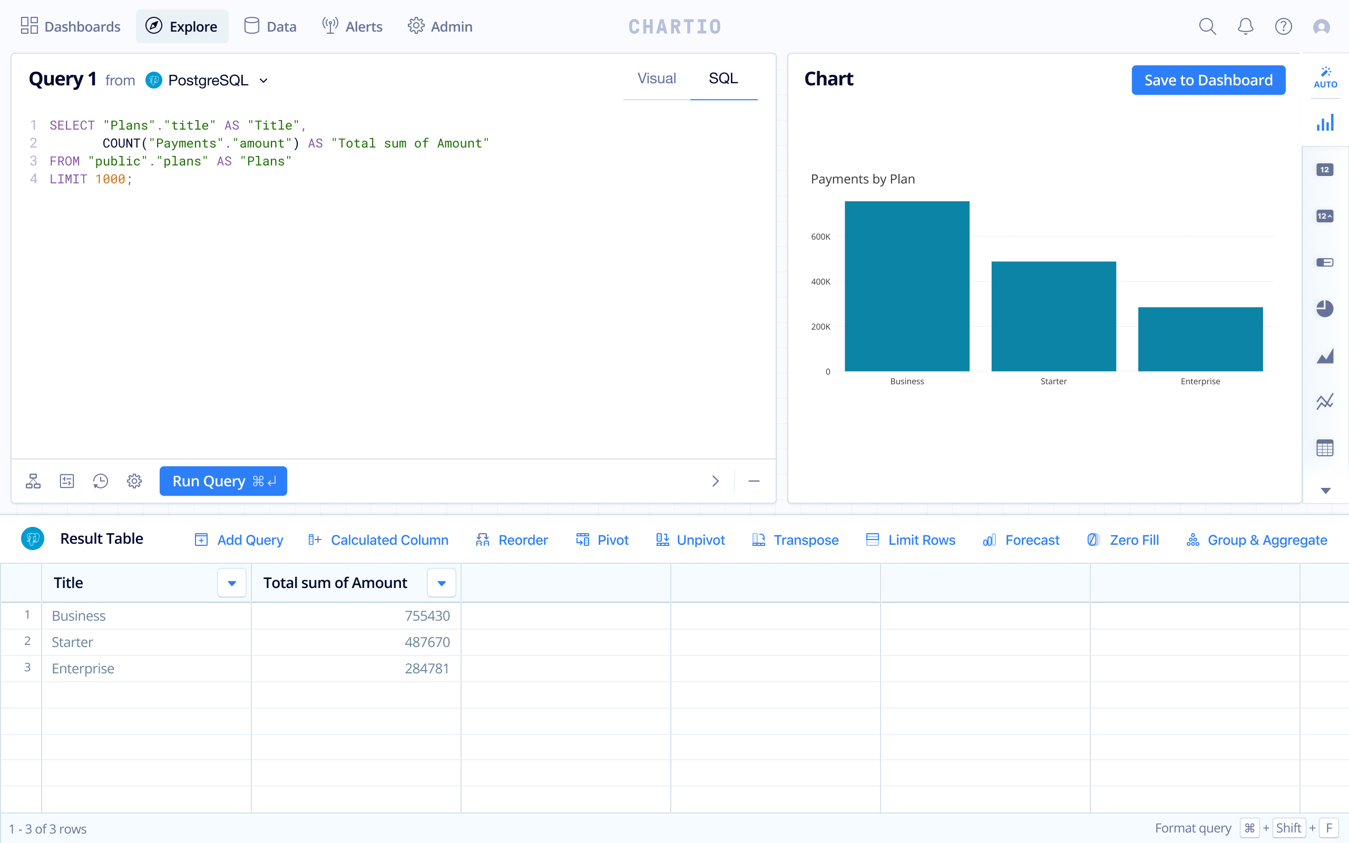Open the Title column dropdown
Viewport: 1349px width, 843px height.
232,583
